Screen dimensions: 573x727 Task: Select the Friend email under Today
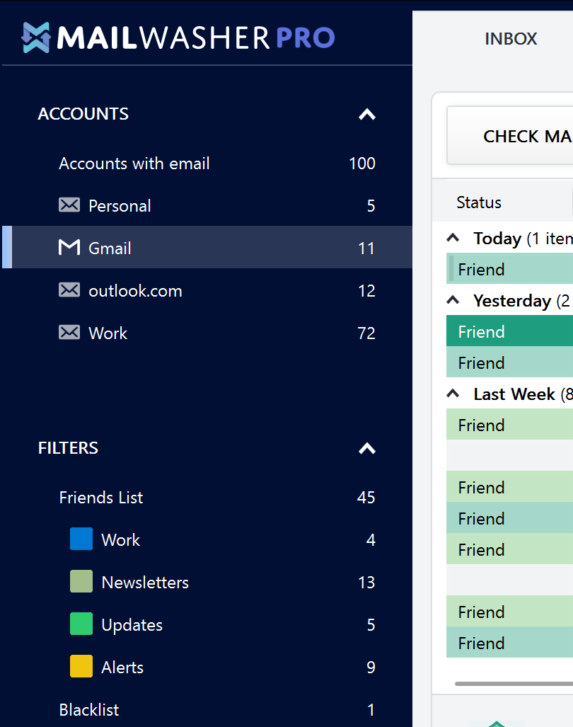click(x=509, y=269)
